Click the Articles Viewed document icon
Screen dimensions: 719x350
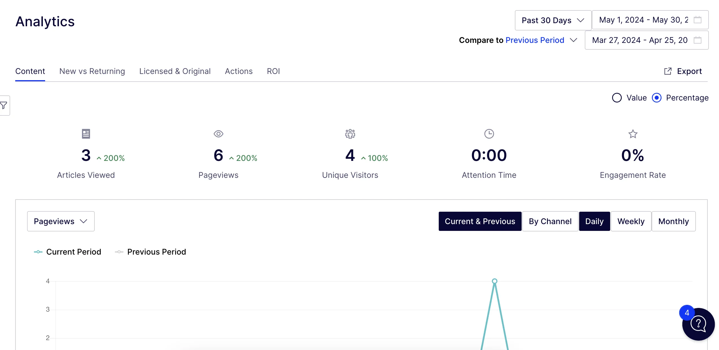click(x=86, y=134)
